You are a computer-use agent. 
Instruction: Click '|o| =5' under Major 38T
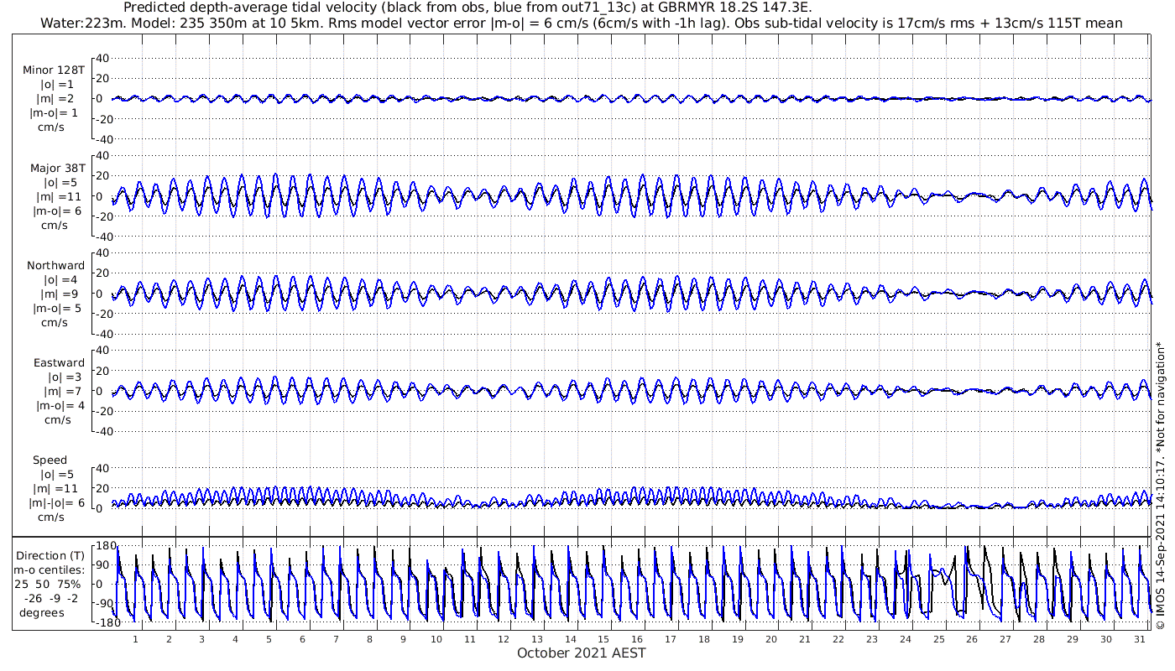[x=60, y=182]
